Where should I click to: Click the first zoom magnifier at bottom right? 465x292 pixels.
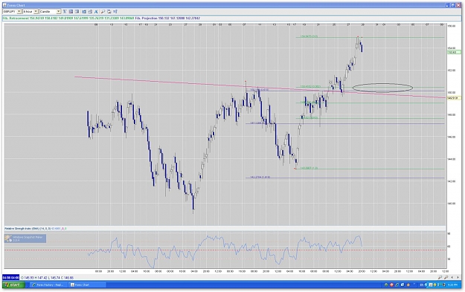click(440, 277)
